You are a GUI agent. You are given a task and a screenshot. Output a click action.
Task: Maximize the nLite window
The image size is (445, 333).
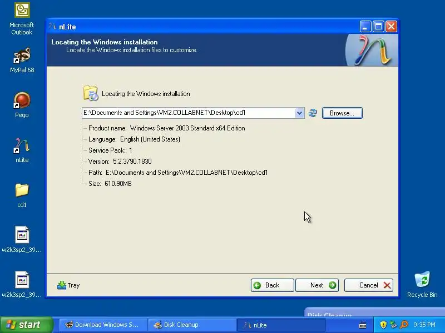378,27
